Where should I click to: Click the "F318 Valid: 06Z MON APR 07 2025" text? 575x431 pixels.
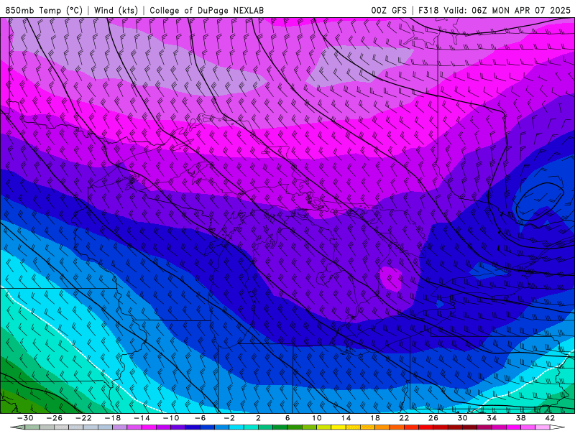tap(494, 10)
